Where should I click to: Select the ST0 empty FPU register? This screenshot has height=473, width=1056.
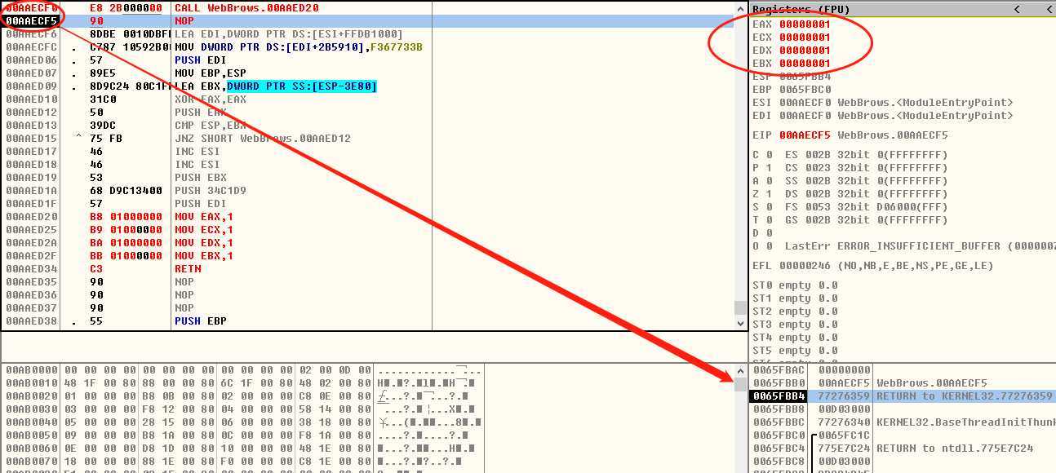795,285
